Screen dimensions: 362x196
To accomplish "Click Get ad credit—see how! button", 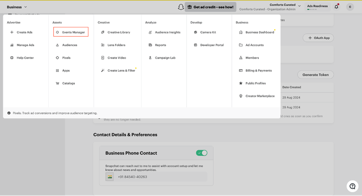I will [x=210, y=7].
